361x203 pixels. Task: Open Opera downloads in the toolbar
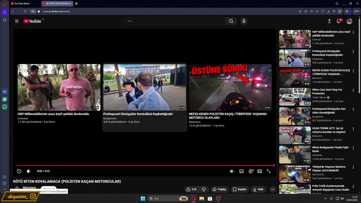pyautogui.click(x=329, y=11)
